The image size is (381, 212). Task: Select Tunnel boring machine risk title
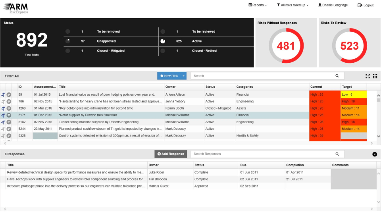coord(99,122)
